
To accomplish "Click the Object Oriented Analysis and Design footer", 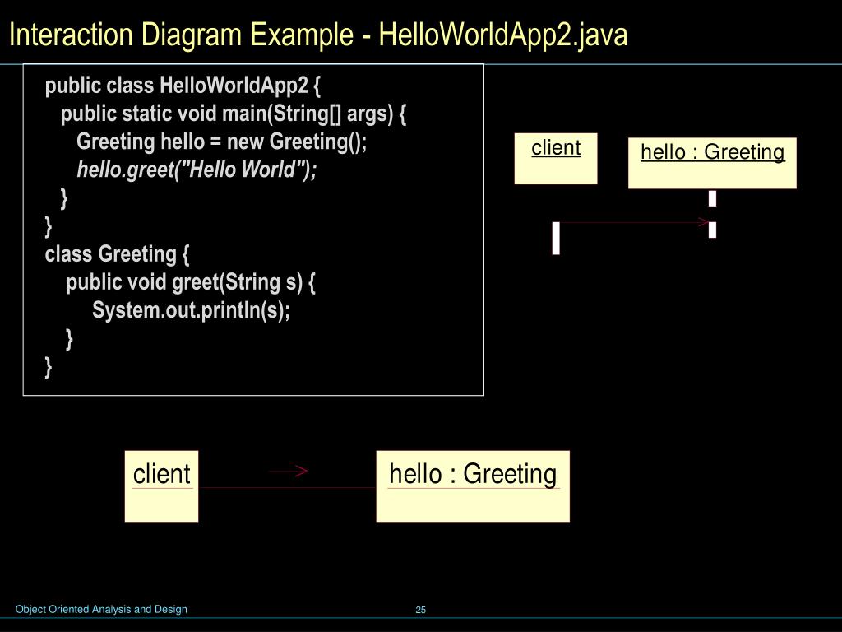I will pyautogui.click(x=101, y=610).
